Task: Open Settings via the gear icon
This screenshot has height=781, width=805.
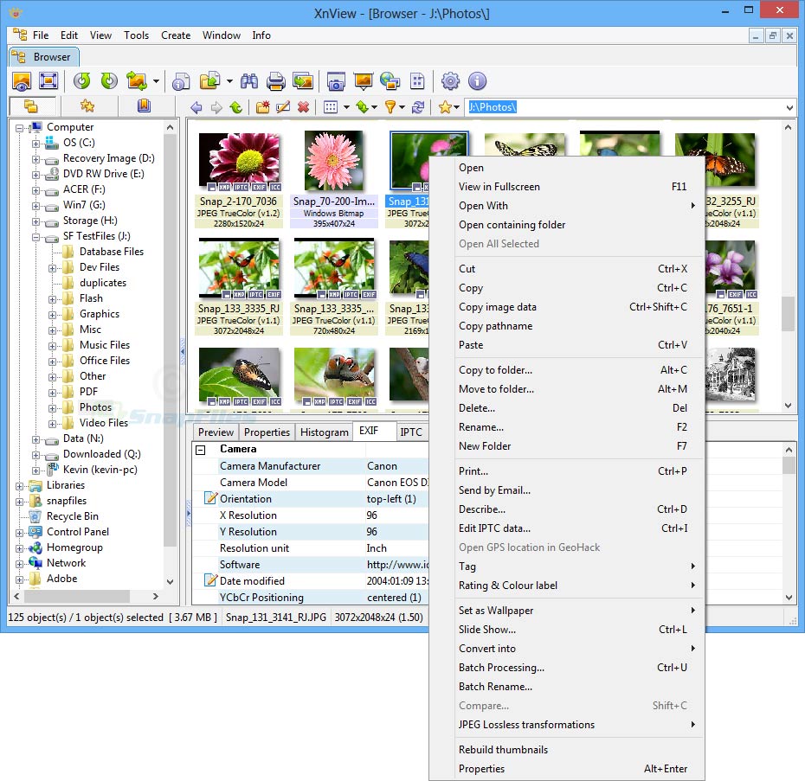Action: 450,81
